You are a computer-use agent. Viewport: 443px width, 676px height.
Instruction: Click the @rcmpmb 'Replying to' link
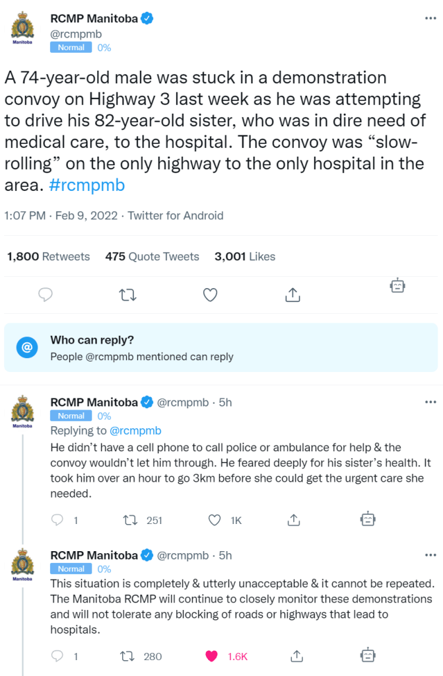[135, 431]
